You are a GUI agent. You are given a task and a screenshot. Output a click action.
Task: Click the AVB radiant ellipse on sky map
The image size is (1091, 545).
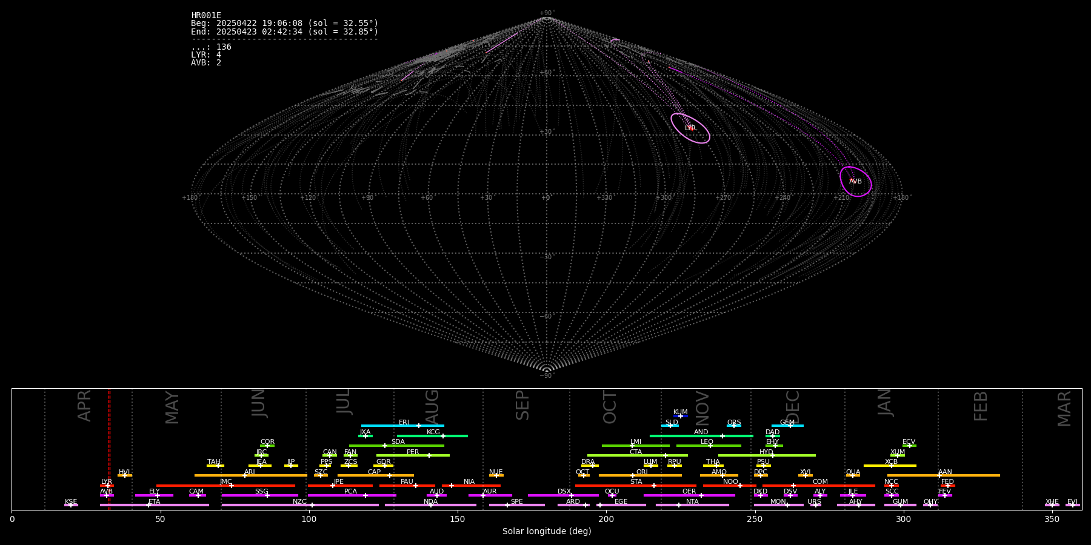tap(856, 182)
